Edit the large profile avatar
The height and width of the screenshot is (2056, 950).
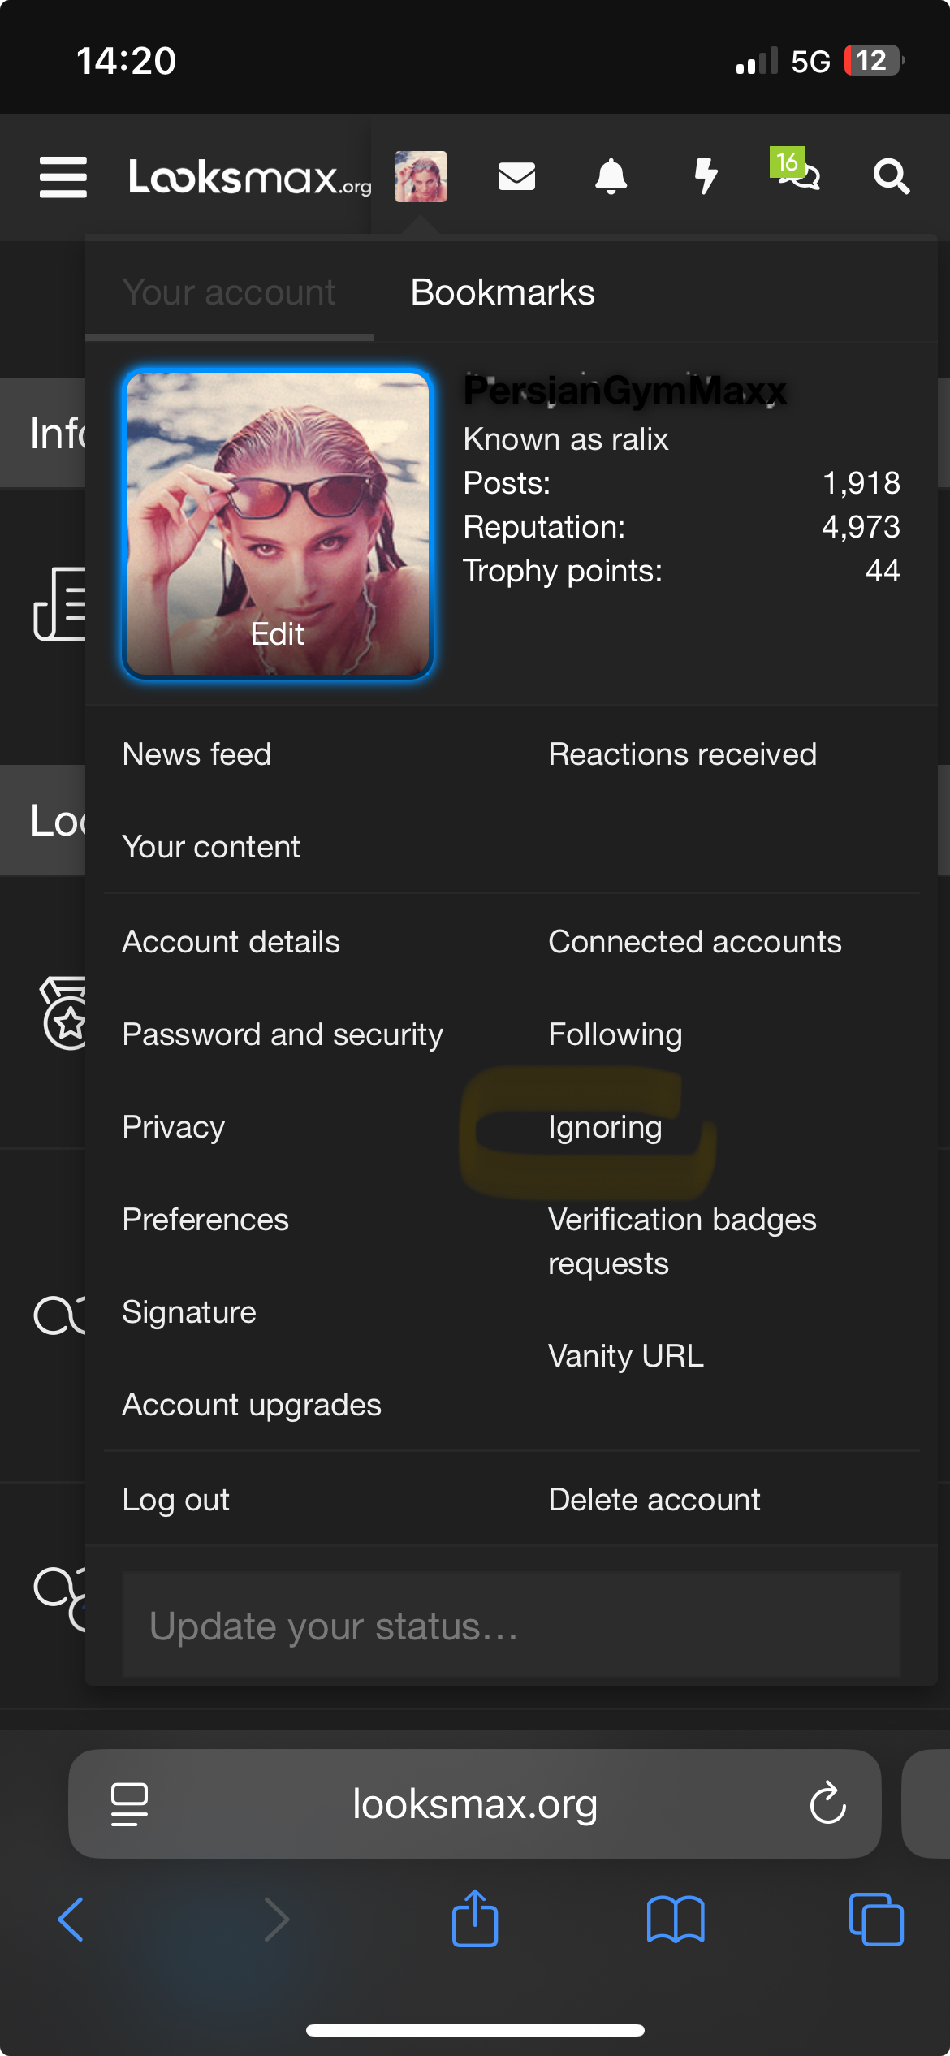point(278,525)
